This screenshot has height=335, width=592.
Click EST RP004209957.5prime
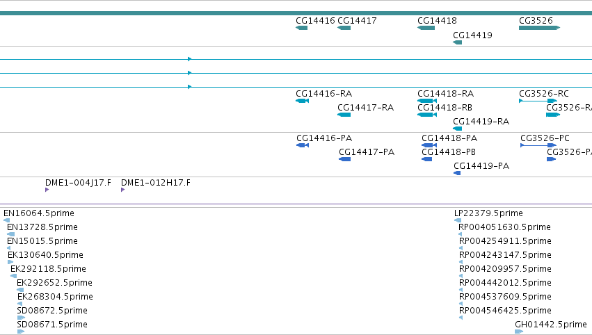tap(461, 276)
